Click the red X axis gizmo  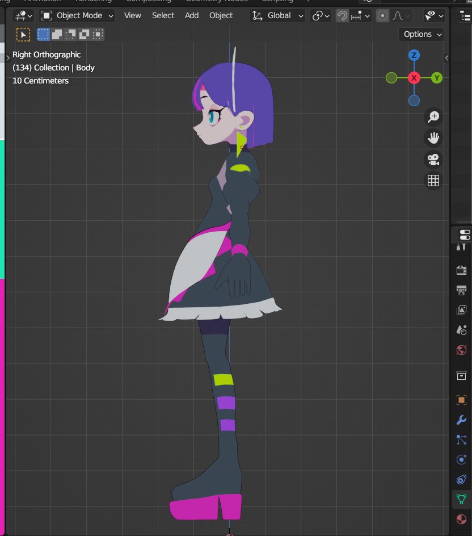414,78
